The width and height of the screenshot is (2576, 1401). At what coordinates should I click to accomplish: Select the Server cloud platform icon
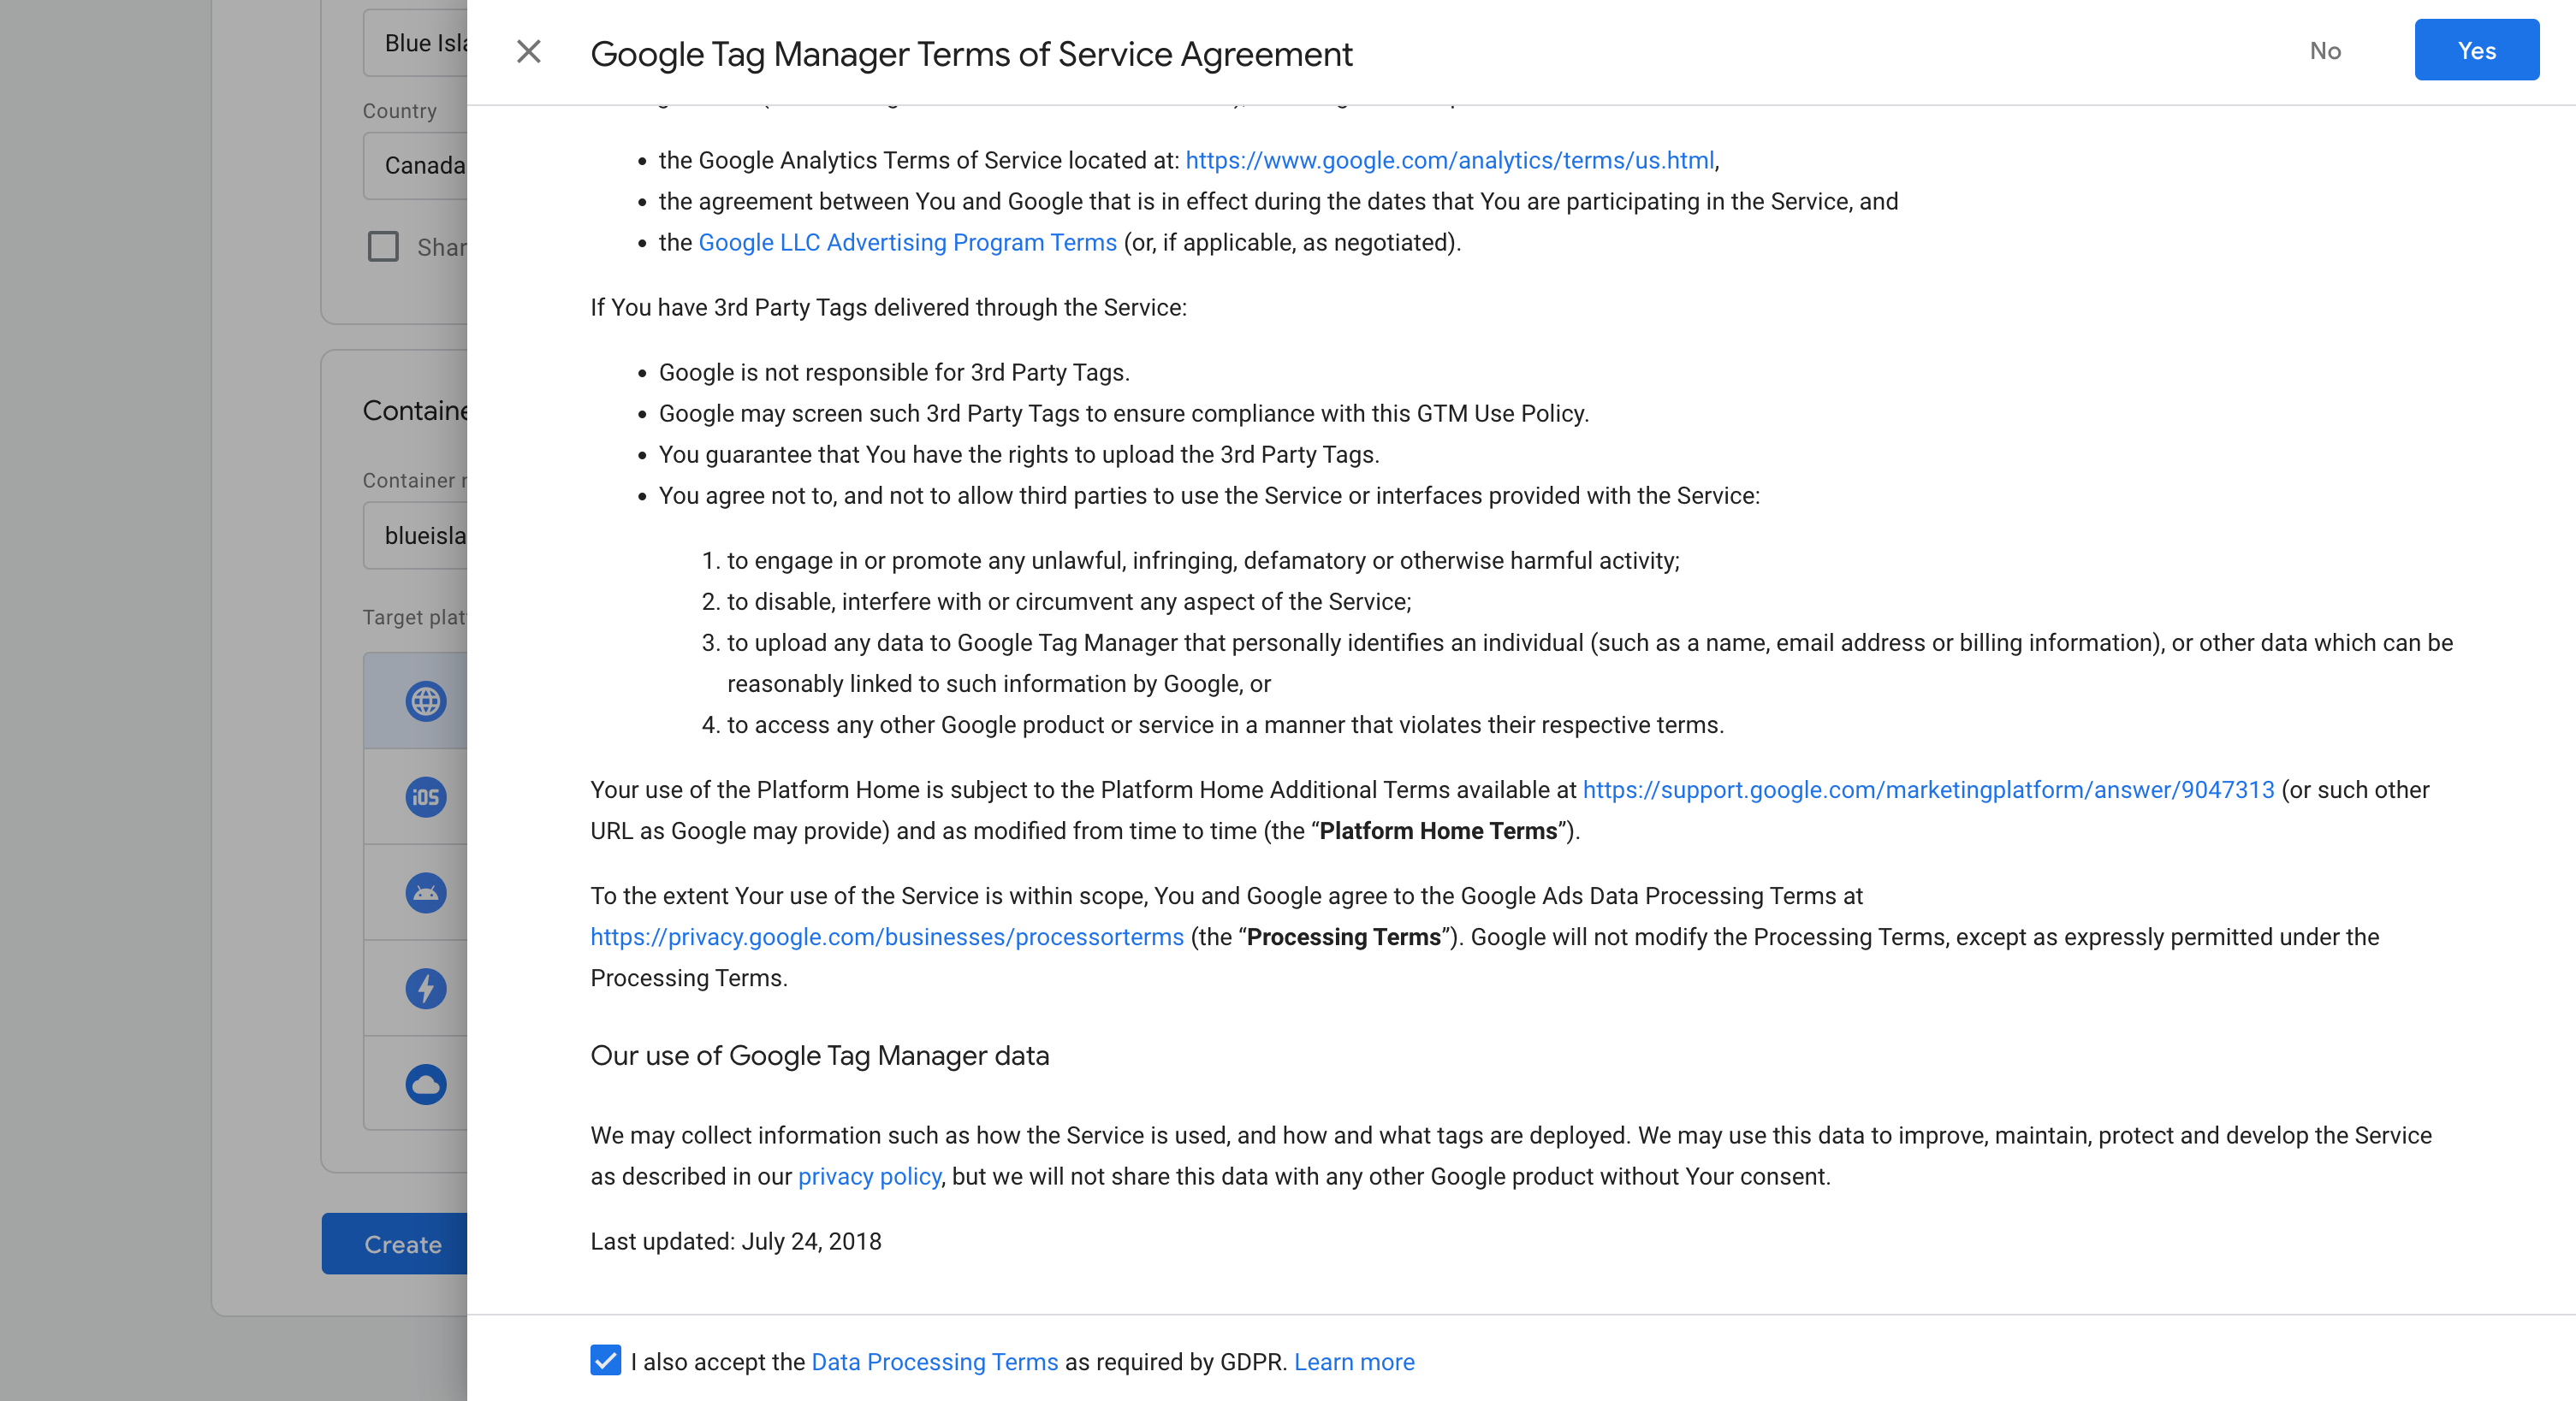click(425, 1085)
